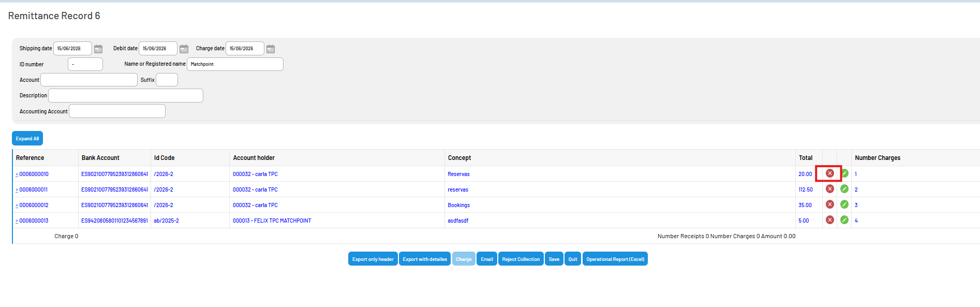
Task: Click total 20.00 link
Action: pos(805,174)
